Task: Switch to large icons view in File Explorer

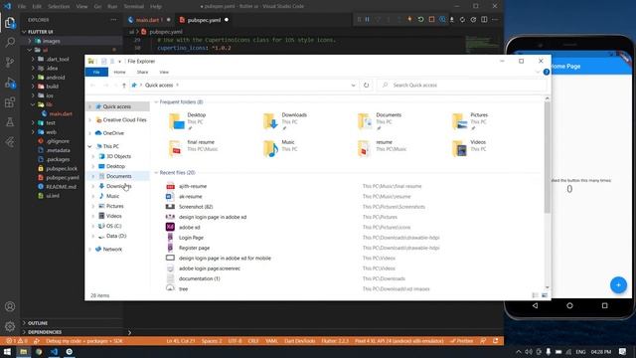Action: pyautogui.click(x=545, y=295)
